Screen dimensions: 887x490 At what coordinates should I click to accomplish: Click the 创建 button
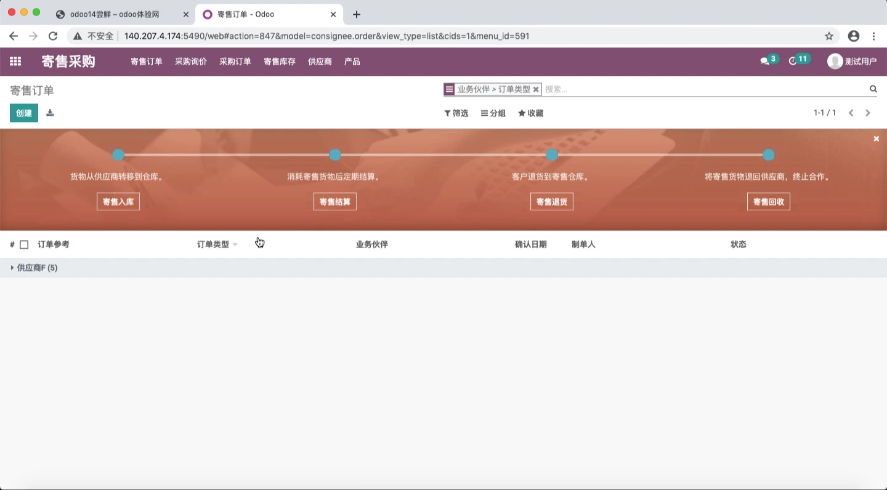coord(23,113)
